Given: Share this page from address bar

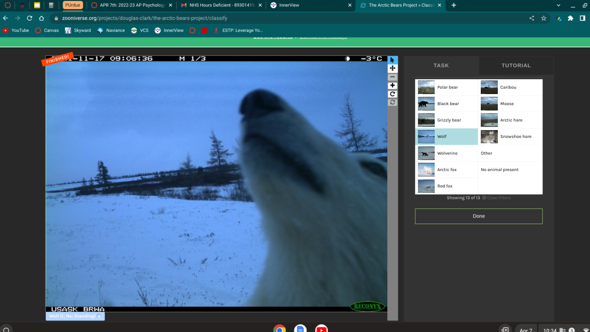Looking at the screenshot, I should click(x=532, y=18).
